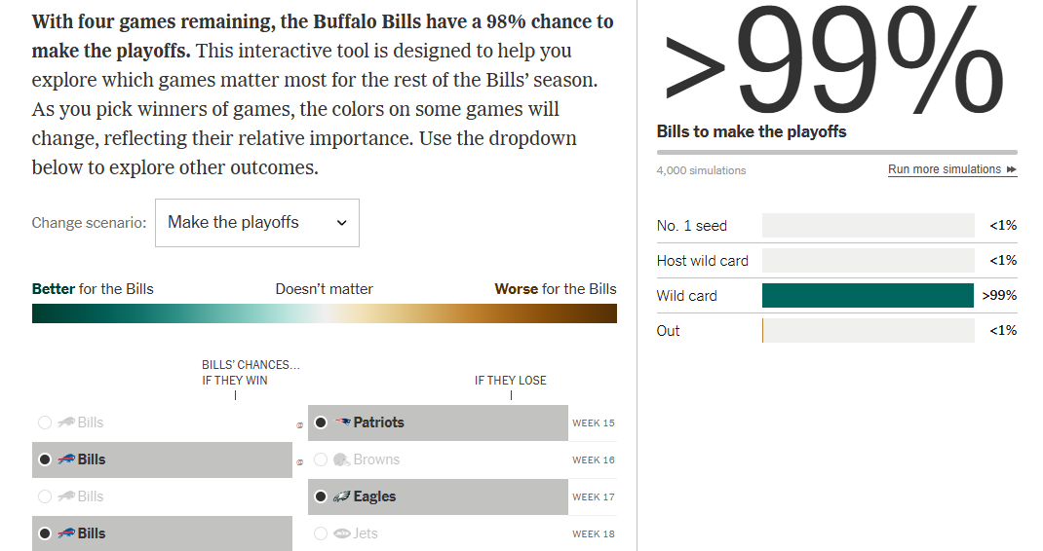Select Browns radio button for Week 16

click(x=321, y=459)
